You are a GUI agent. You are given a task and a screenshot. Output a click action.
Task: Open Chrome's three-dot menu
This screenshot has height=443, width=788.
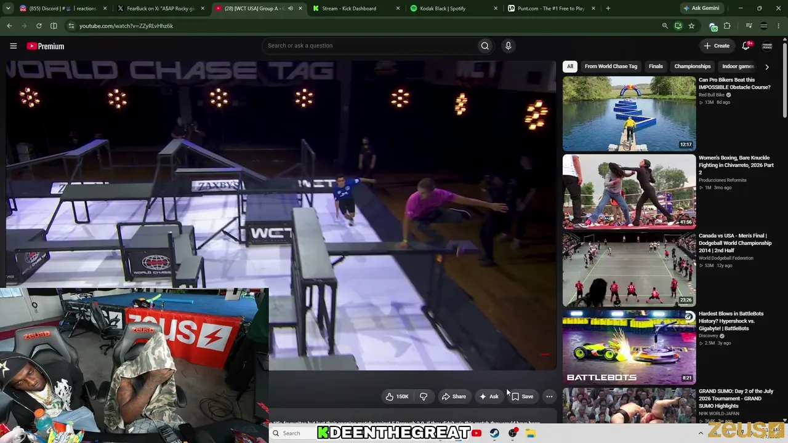coord(778,26)
